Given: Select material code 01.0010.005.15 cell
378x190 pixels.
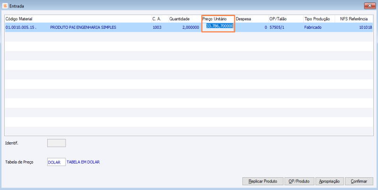Looking at the screenshot, I should [x=21, y=27].
